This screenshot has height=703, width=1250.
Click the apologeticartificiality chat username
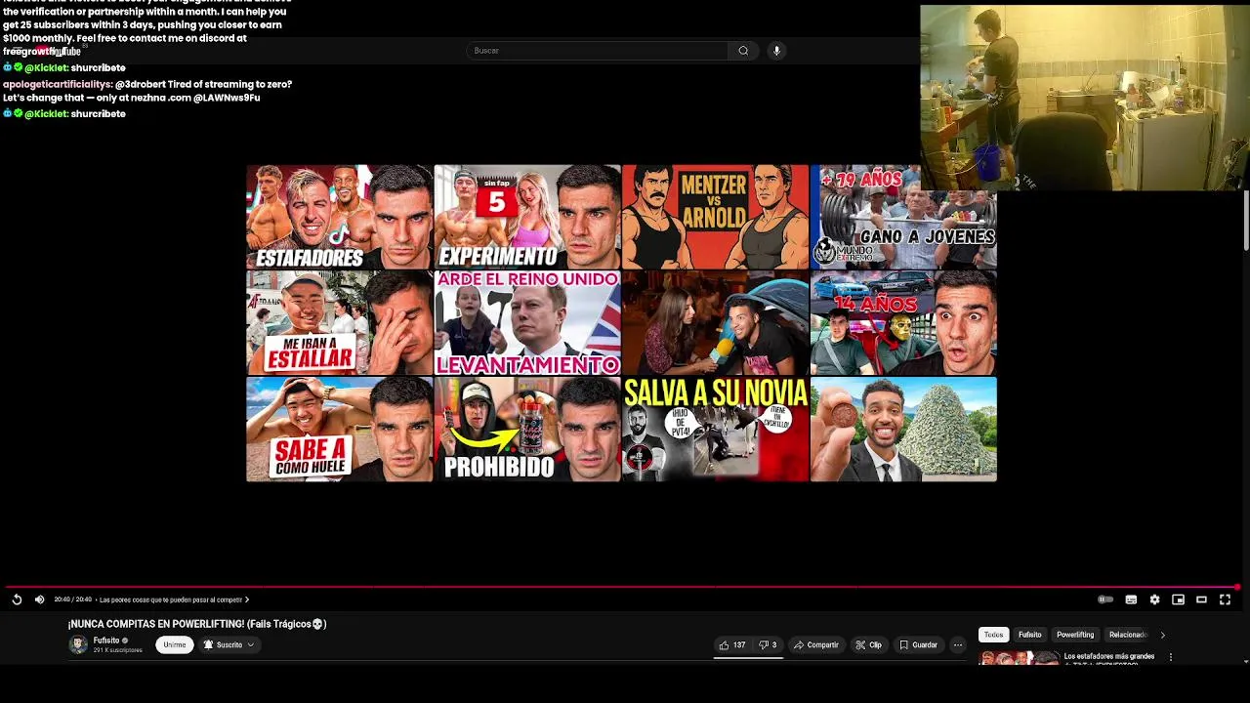coord(58,85)
